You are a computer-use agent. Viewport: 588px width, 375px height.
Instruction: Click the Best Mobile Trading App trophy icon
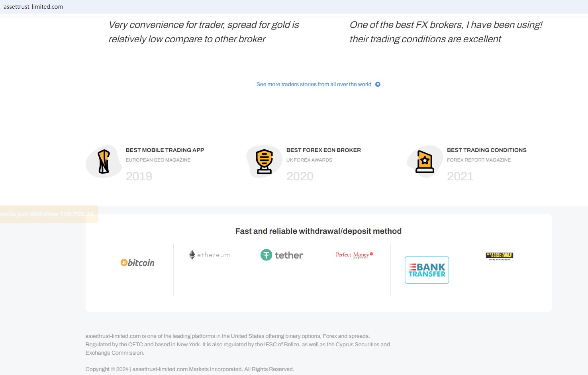tap(104, 162)
